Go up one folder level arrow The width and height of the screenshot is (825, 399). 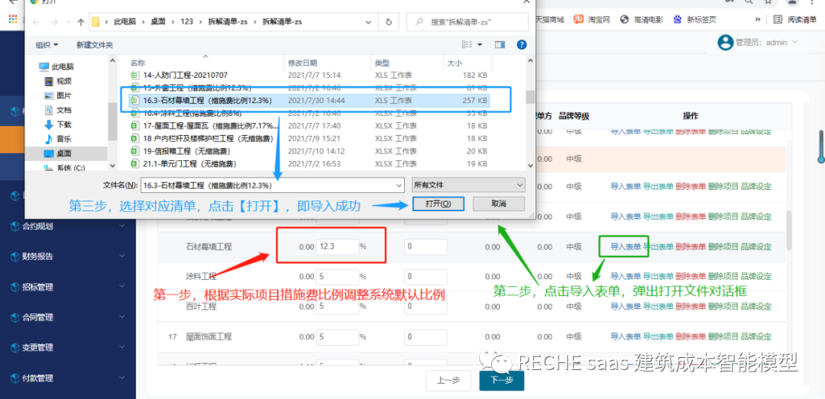click(80, 22)
